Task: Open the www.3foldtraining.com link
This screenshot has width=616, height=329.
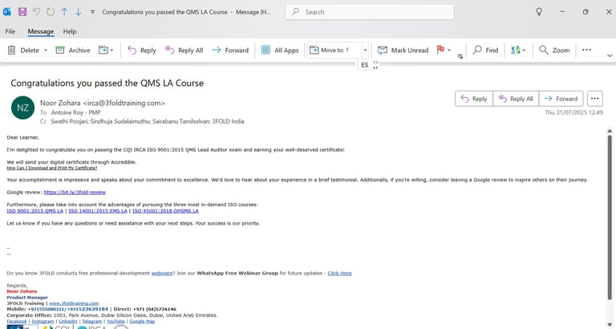Action: [x=74, y=303]
